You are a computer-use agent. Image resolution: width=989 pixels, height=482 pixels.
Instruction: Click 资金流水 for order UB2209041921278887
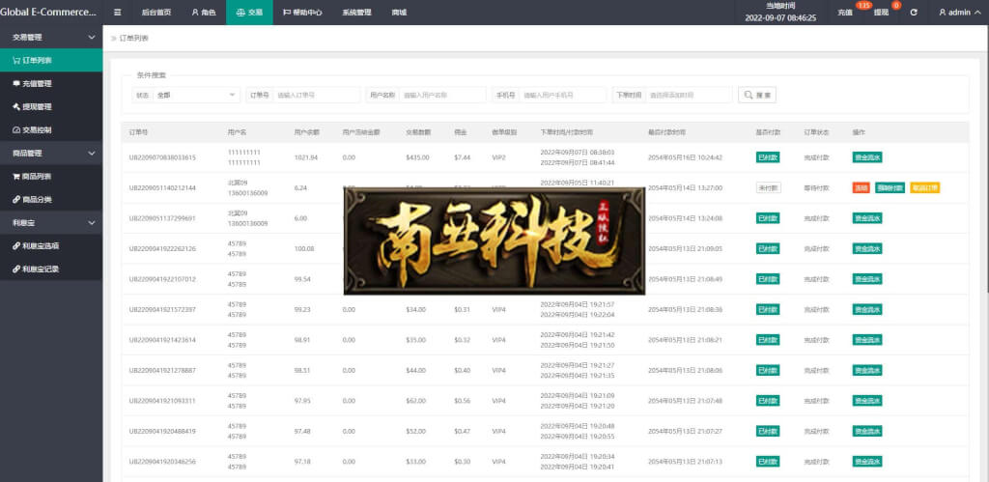click(867, 370)
